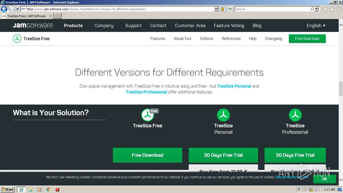Jump to Editions section
Screen dimensions: 343x193
(207, 39)
